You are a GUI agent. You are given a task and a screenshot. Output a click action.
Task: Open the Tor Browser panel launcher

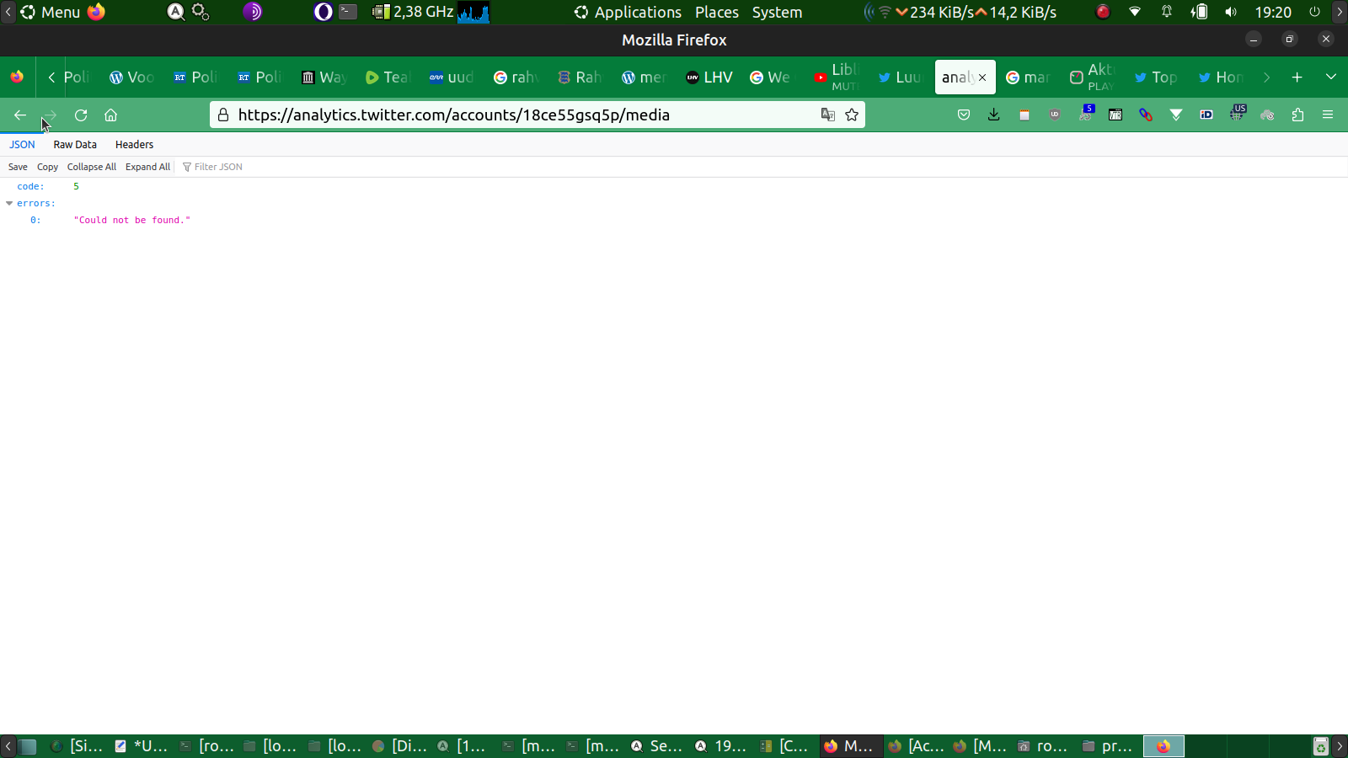pos(252,12)
